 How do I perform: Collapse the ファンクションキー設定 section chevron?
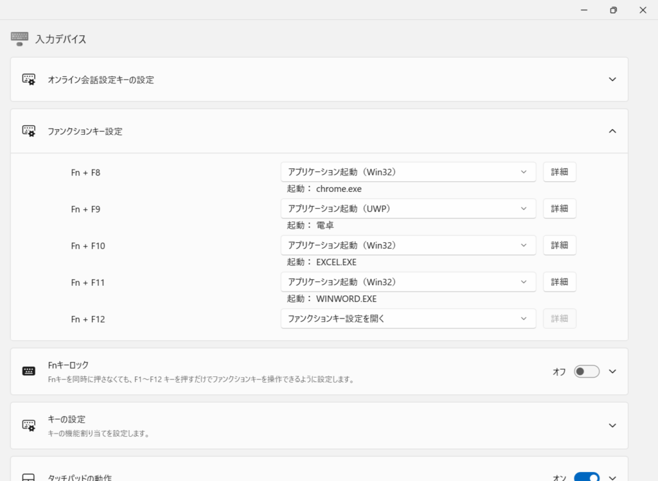click(x=612, y=131)
